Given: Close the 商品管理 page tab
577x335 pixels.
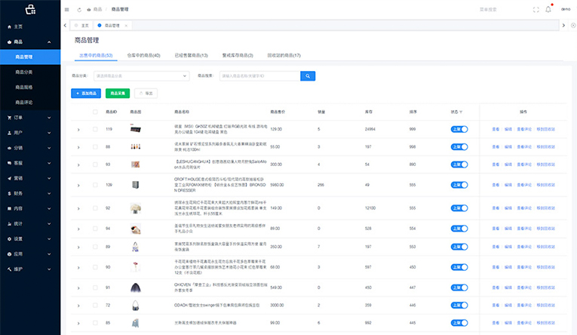Looking at the screenshot, I should tap(125, 25).
